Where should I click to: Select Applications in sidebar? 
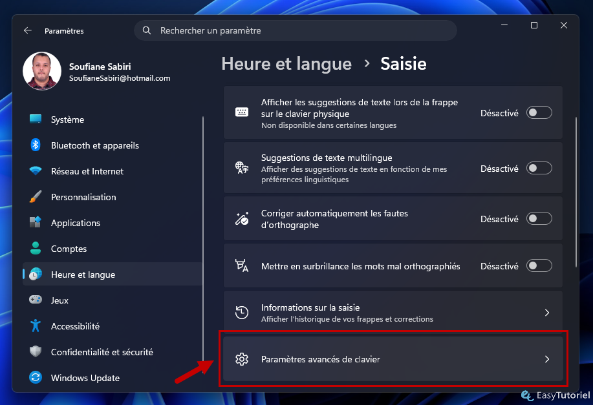tap(113, 222)
